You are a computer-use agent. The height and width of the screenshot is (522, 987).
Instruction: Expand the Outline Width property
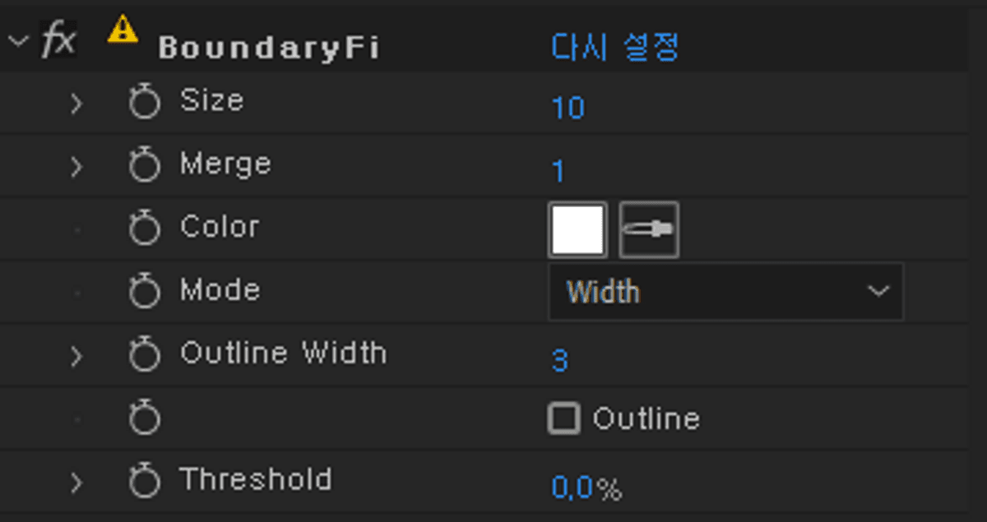[76, 356]
